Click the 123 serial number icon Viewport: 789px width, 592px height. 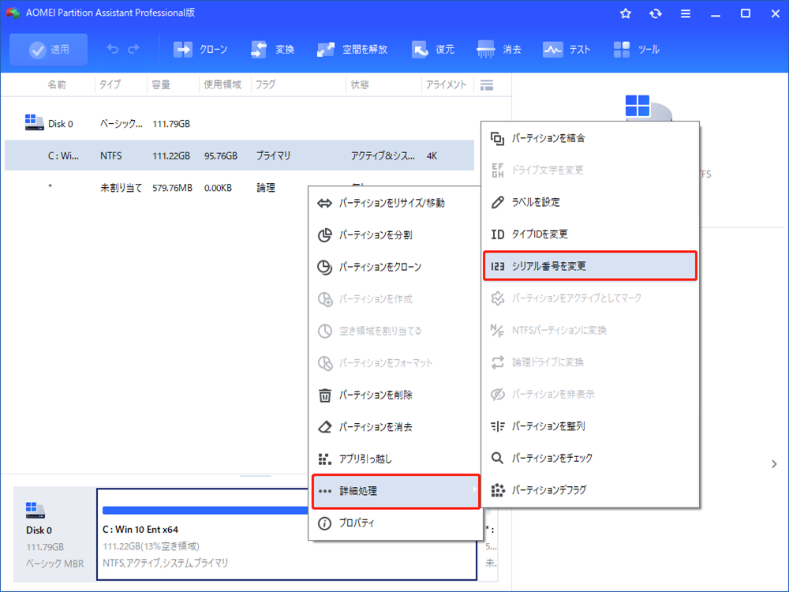coord(497,266)
